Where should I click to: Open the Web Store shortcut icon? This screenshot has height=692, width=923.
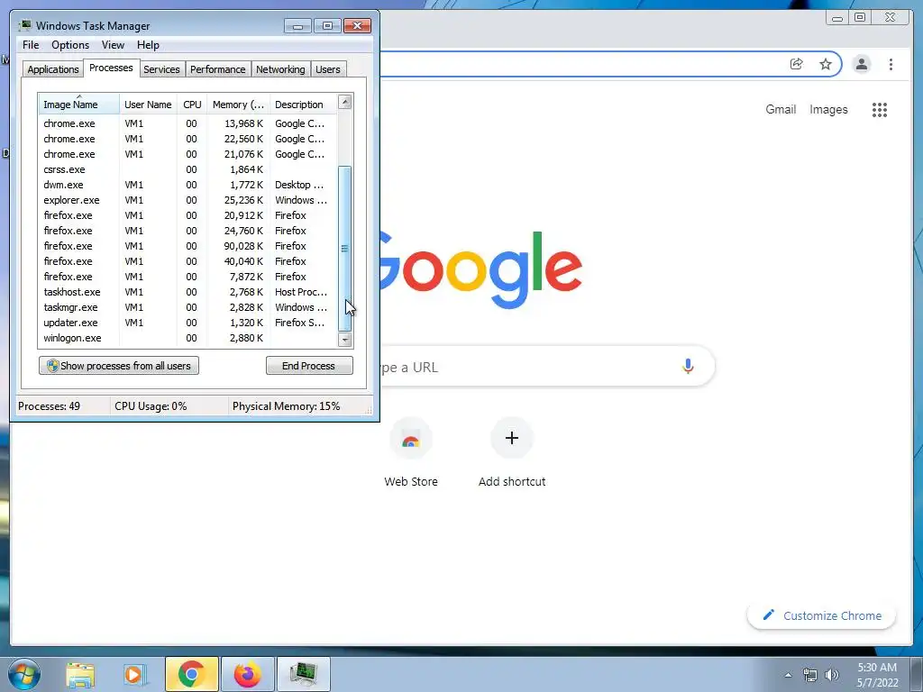coord(411,439)
